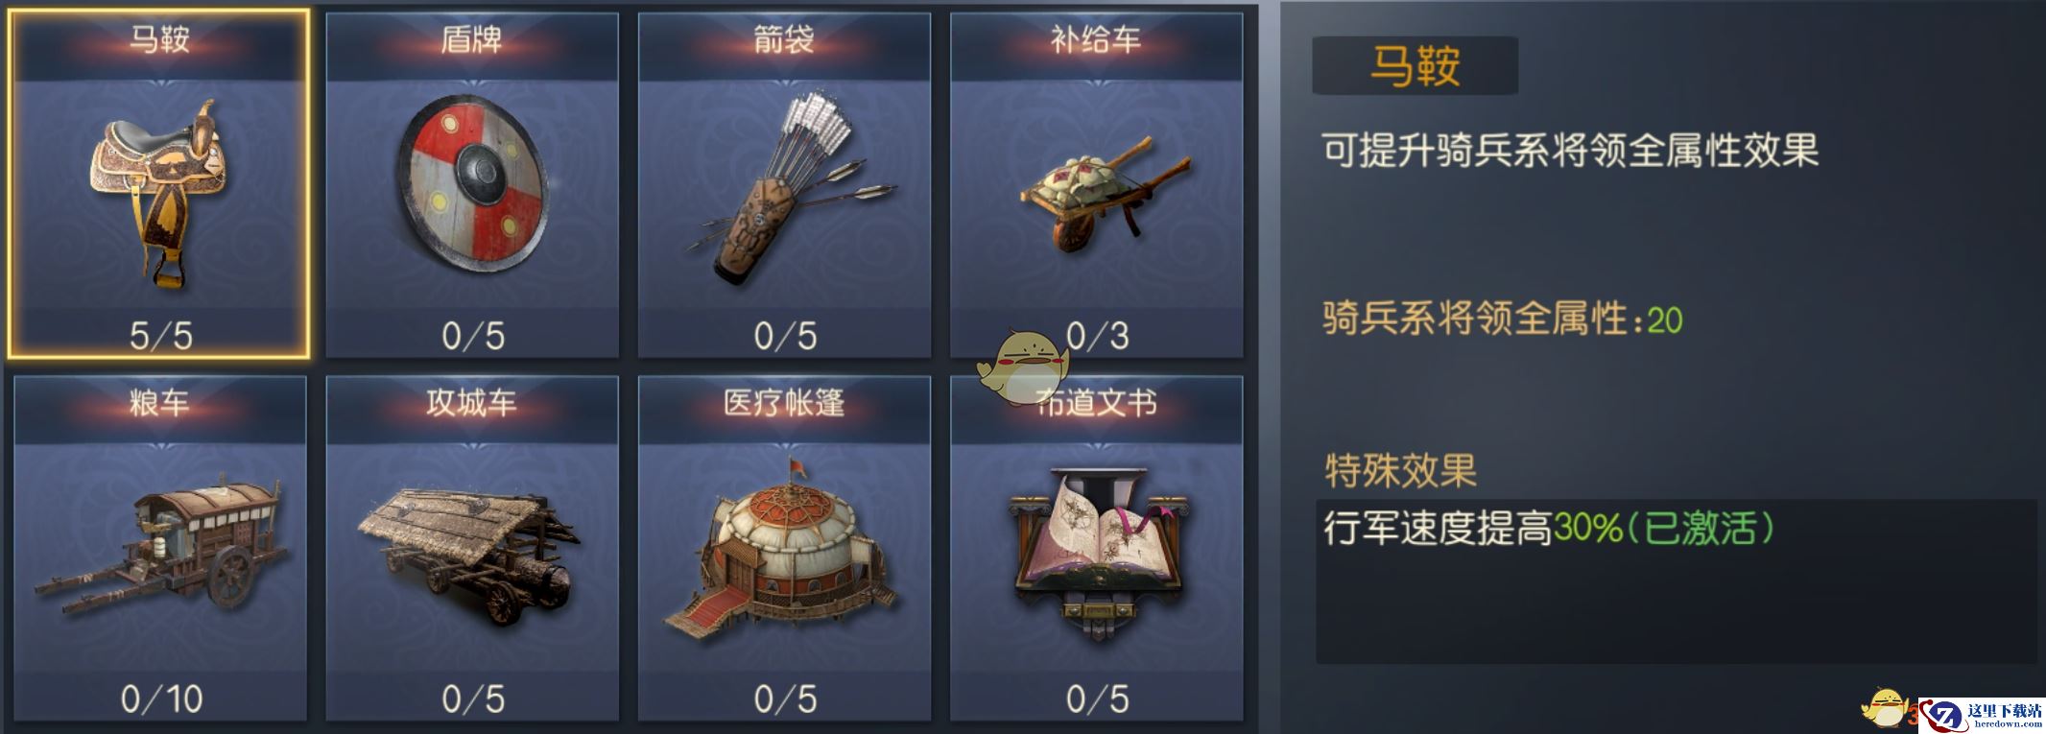The image size is (2046, 734).
Task: Tap the 5/5 count under 马鞍
Action: pos(161,335)
